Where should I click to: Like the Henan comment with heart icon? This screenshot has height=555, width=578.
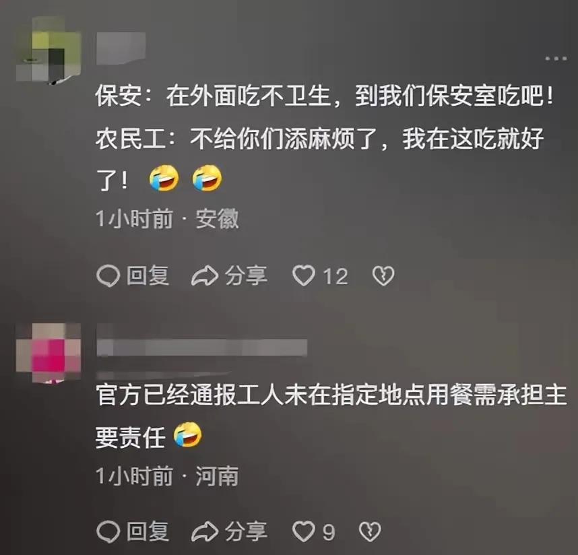tap(303, 532)
